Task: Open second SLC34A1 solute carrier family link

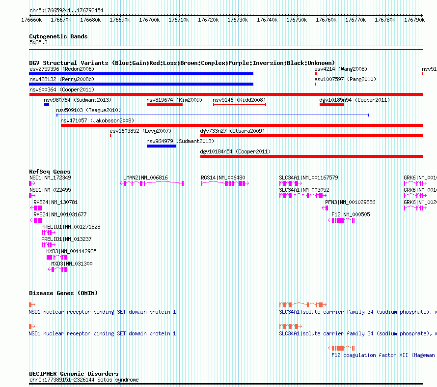Action: (358, 333)
